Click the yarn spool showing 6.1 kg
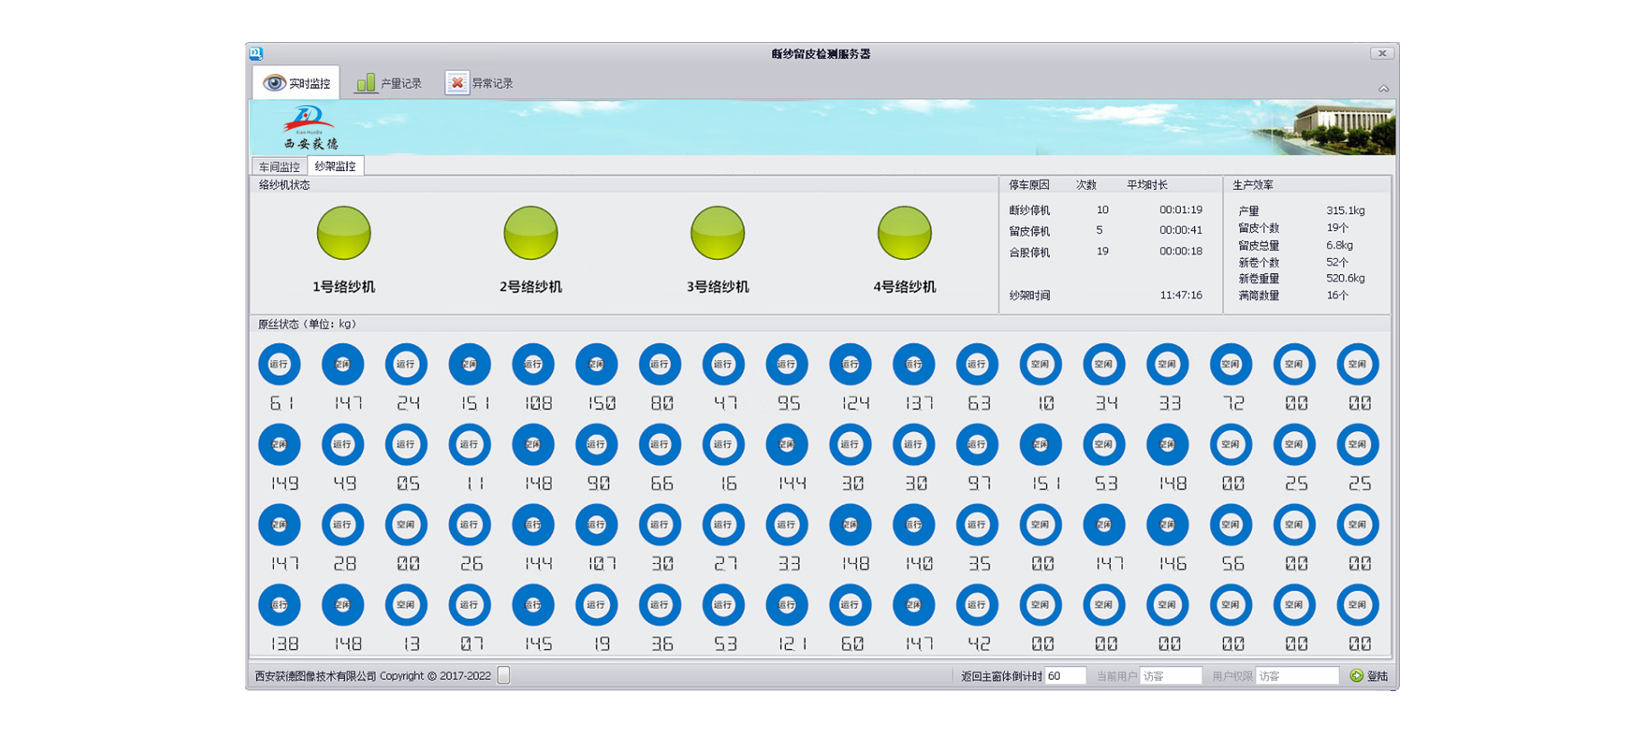 (279, 365)
